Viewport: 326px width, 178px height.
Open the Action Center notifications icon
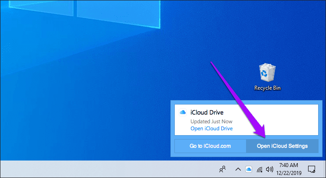[312, 169]
